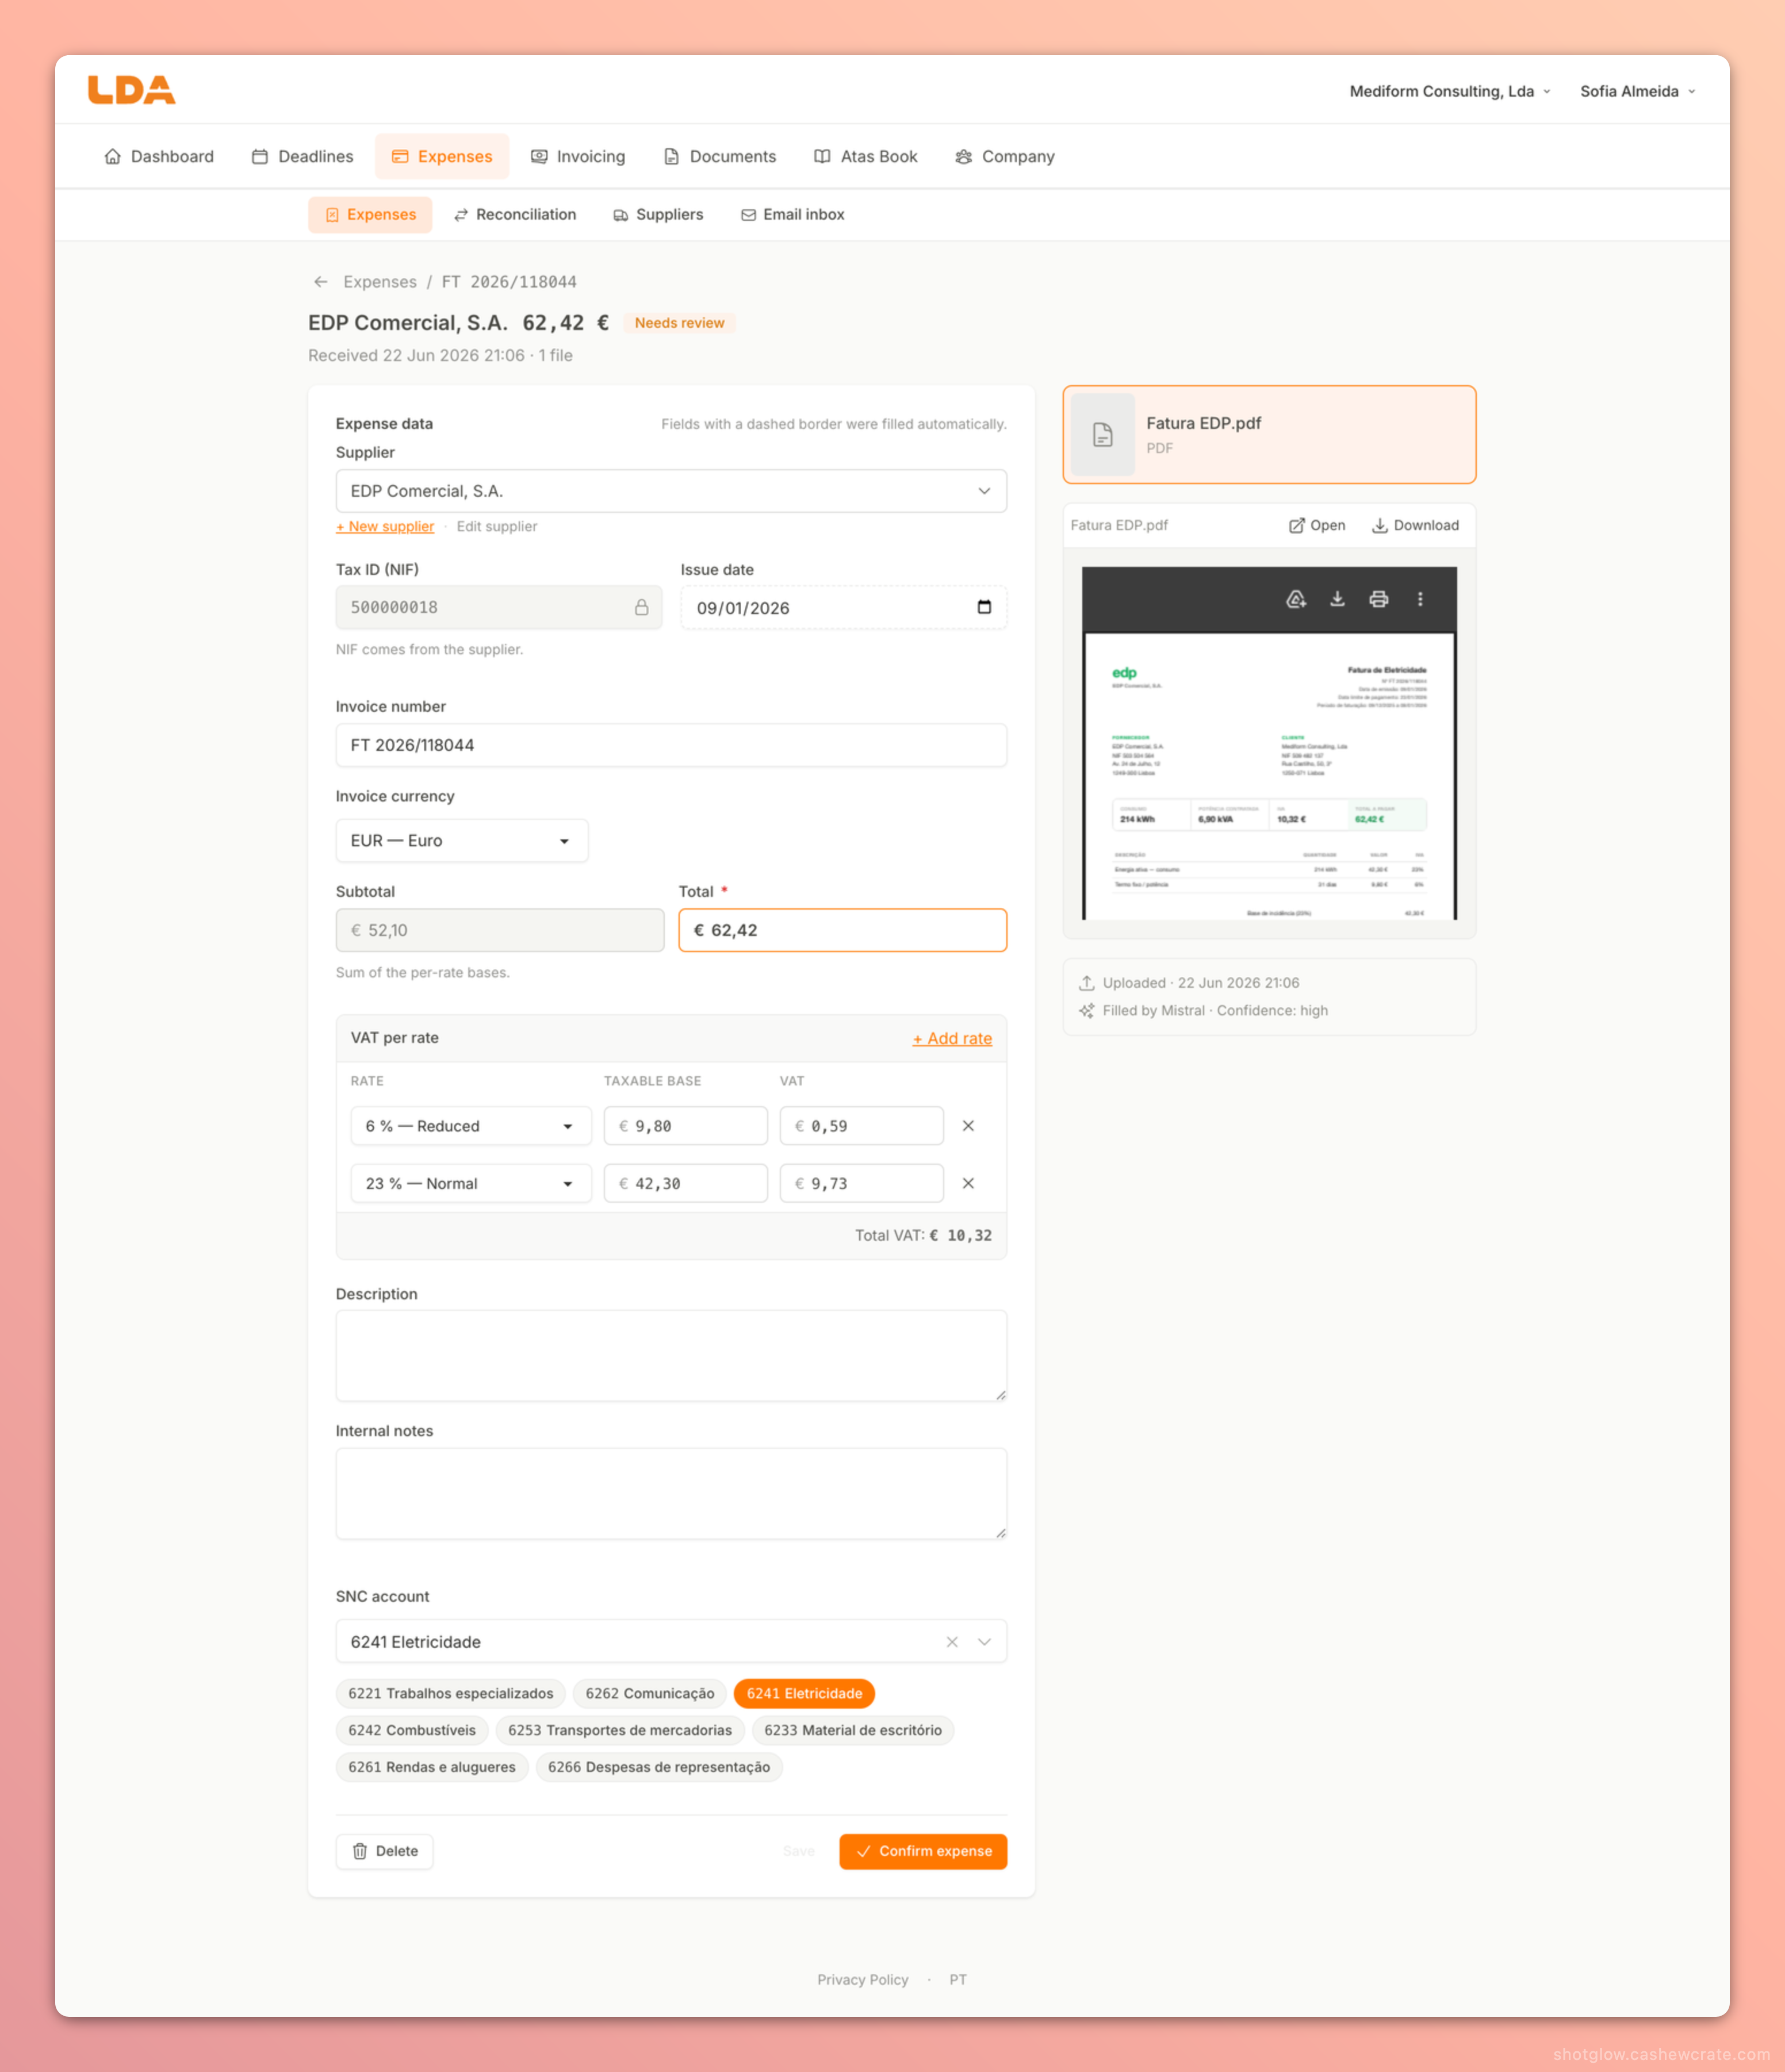Click the print icon in PDF viewer
This screenshot has width=1785, height=2072.
coord(1379,599)
